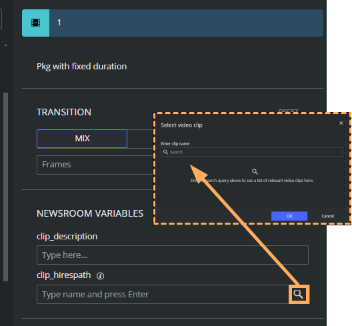Click the teal film clip icon
The width and height of the screenshot is (352, 326).
pyautogui.click(x=36, y=23)
